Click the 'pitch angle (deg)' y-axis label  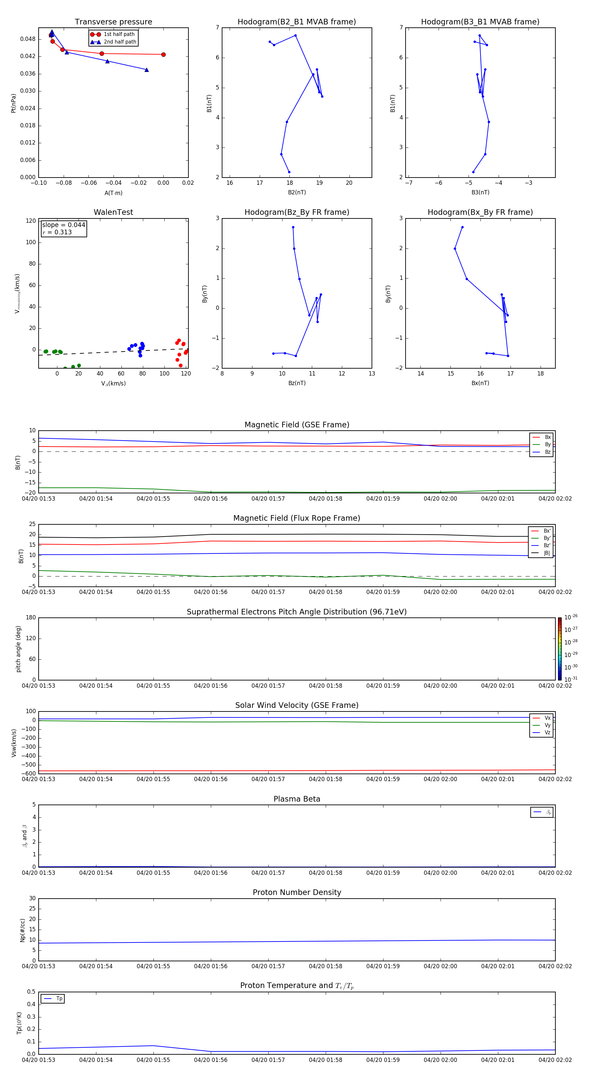point(18,649)
